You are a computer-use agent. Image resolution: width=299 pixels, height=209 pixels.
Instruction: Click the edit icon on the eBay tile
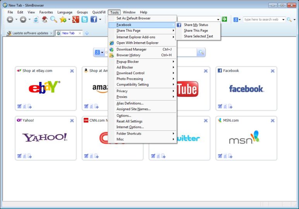pos(19,106)
